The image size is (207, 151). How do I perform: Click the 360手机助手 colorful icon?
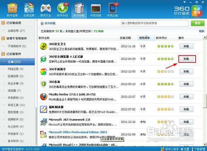[43, 72]
